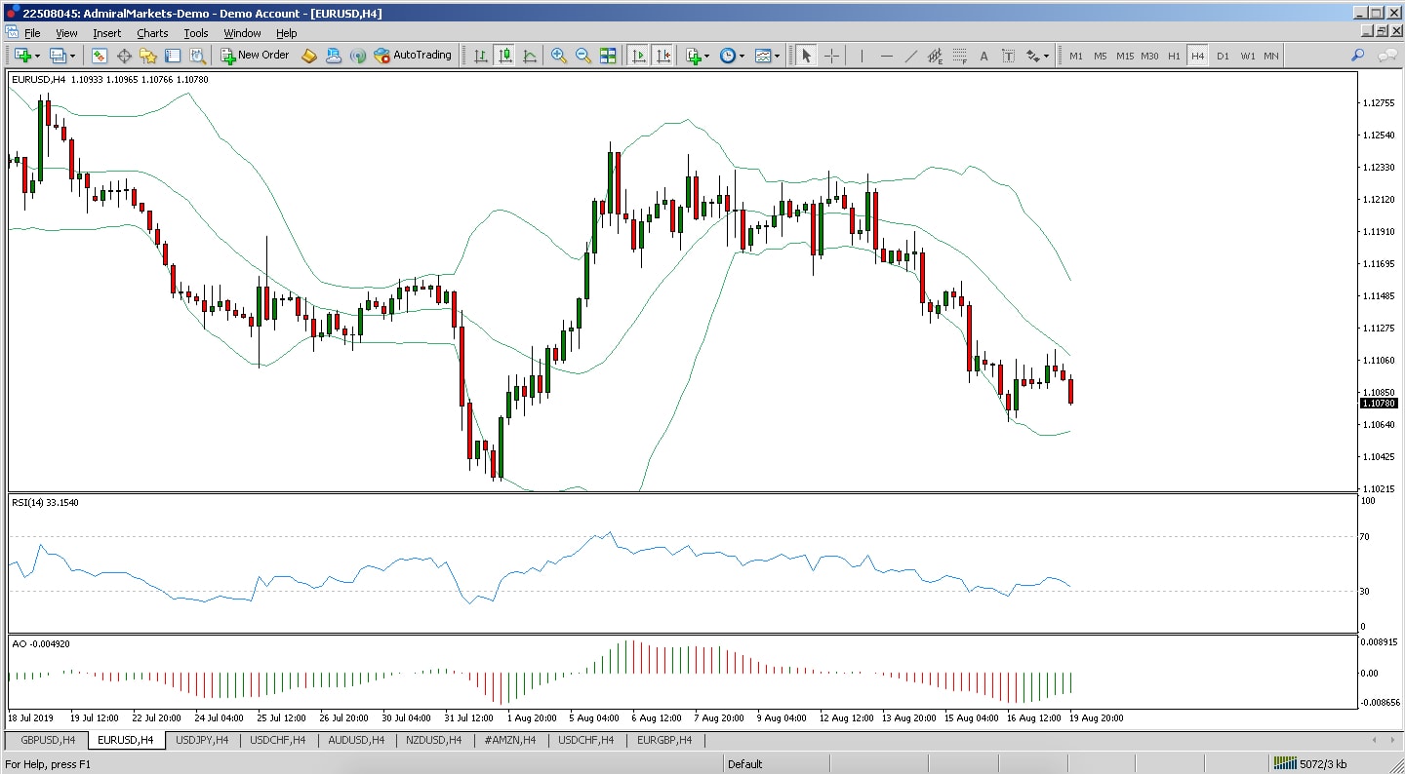Open the Window menu
The height and width of the screenshot is (774, 1405).
tap(242, 32)
